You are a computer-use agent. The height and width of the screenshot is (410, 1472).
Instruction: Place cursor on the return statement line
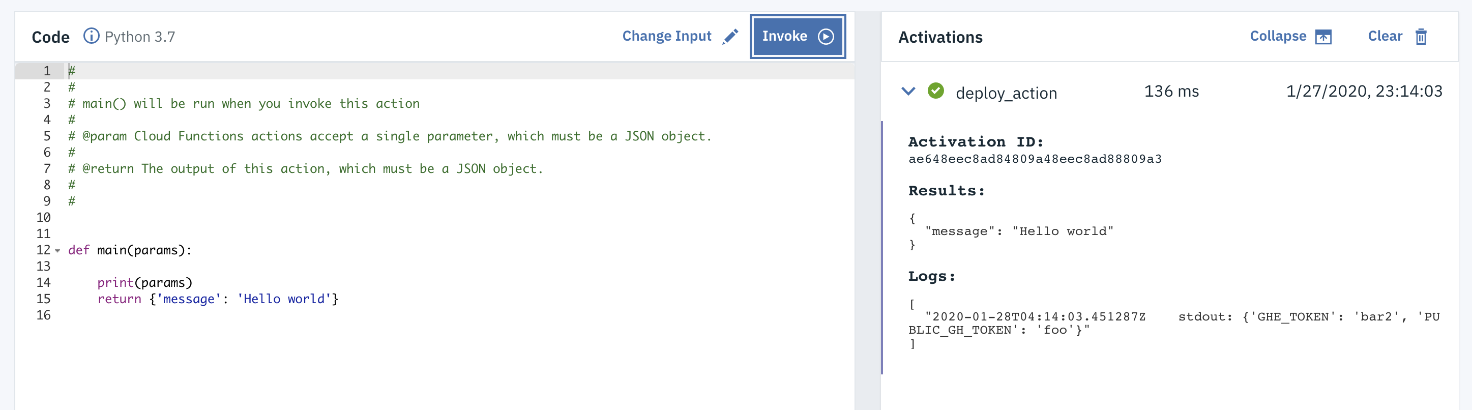click(218, 299)
